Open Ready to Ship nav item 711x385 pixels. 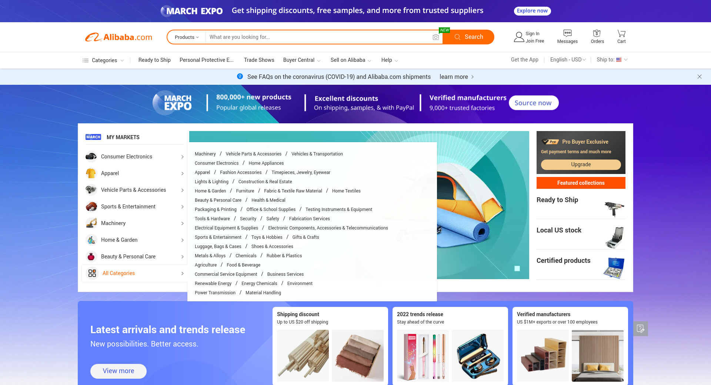154,60
